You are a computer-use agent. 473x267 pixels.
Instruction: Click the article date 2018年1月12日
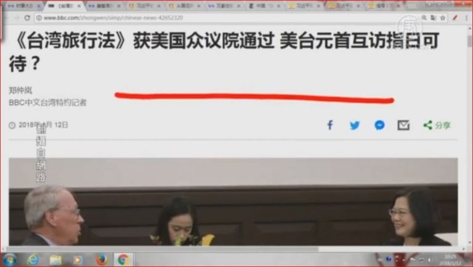(x=44, y=125)
